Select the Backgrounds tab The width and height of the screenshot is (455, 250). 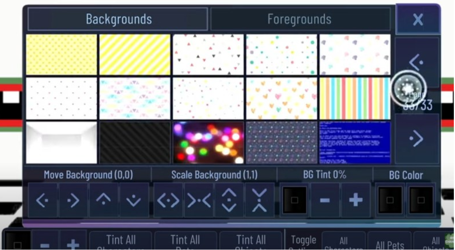click(x=118, y=19)
